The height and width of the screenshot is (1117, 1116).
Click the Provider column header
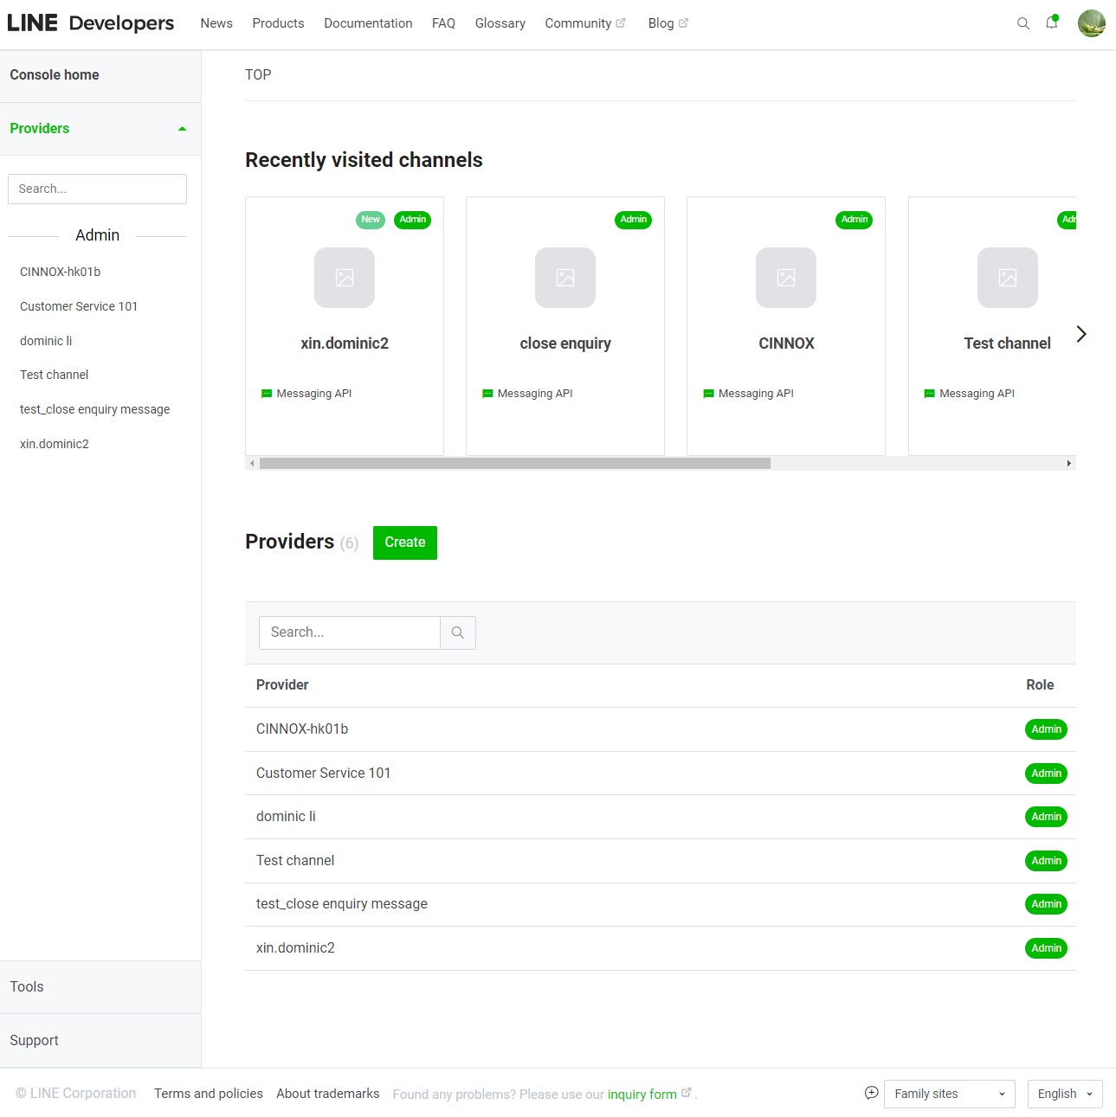pyautogui.click(x=282, y=685)
